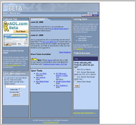Click the Open Tests heading
The image size is (136, 125).
36,70
